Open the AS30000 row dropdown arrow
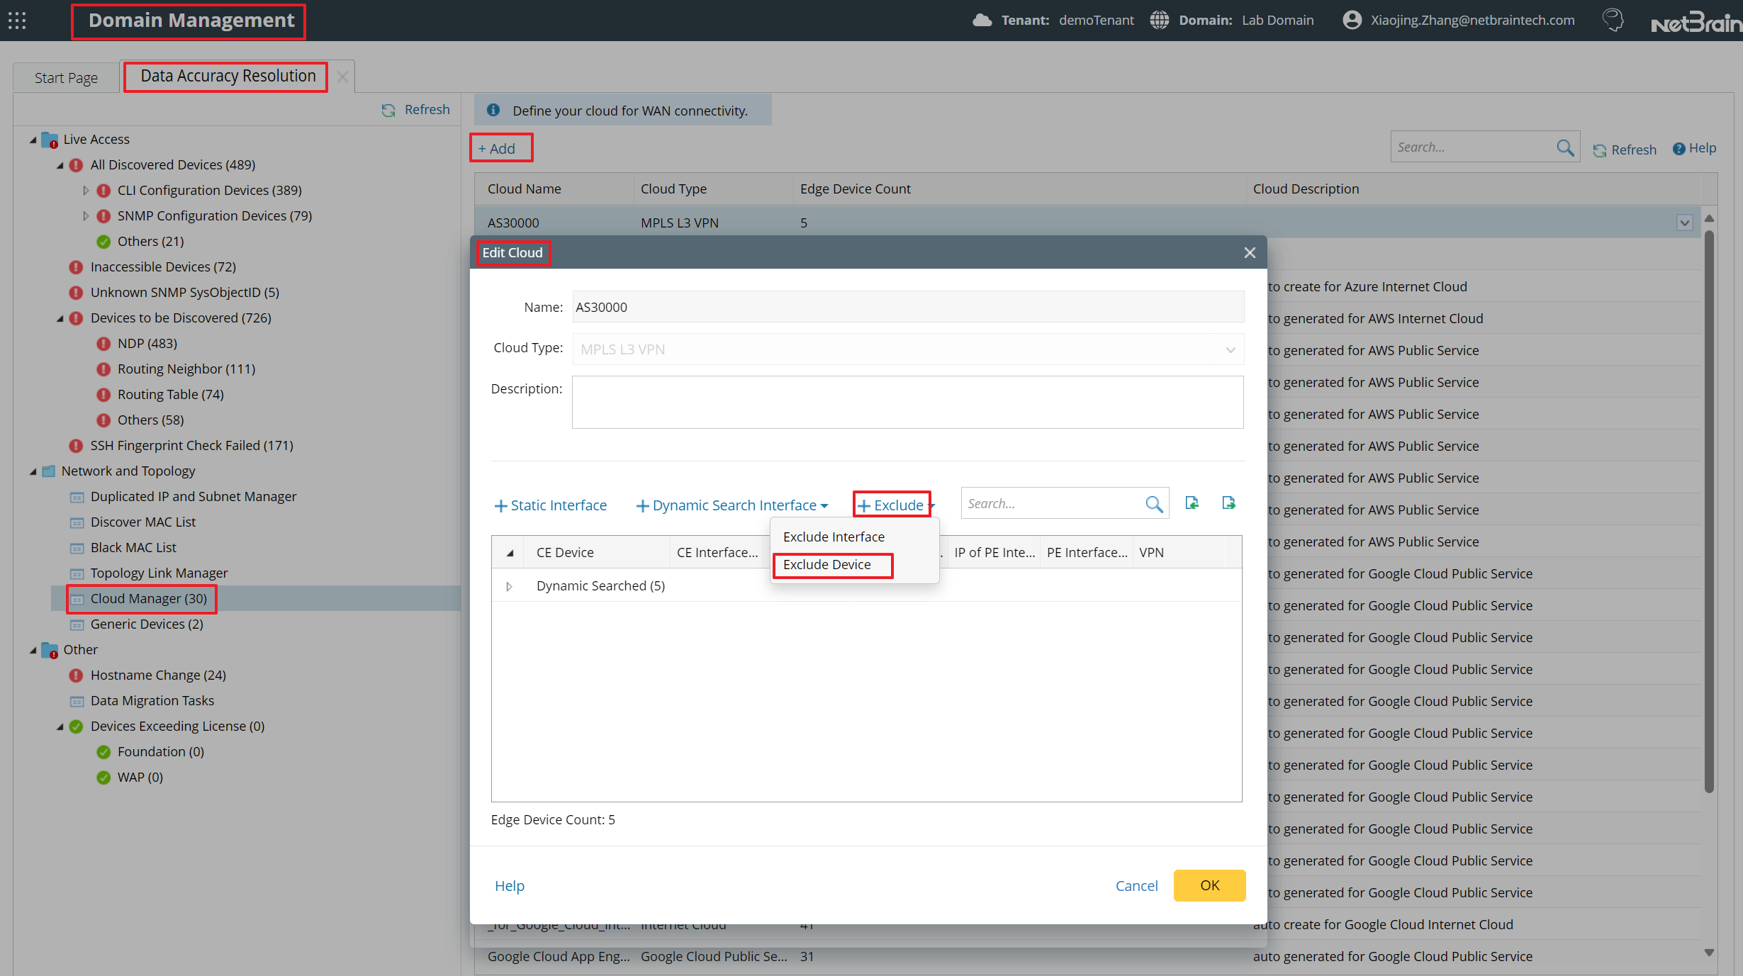1743x976 pixels. (x=1685, y=223)
